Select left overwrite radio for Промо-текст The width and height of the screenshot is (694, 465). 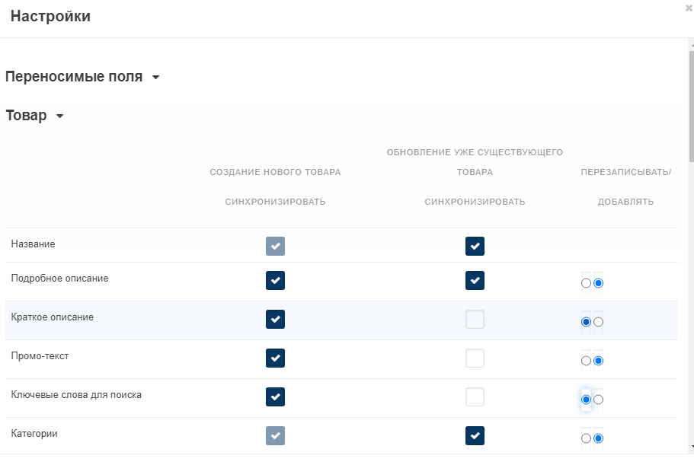pos(586,361)
